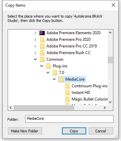
Task: Cancel the Copy Items dialog
Action: click(x=101, y=131)
